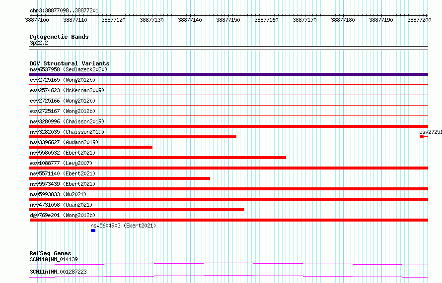Open the esv2725166 (Wong2012b) variant label

(63, 101)
